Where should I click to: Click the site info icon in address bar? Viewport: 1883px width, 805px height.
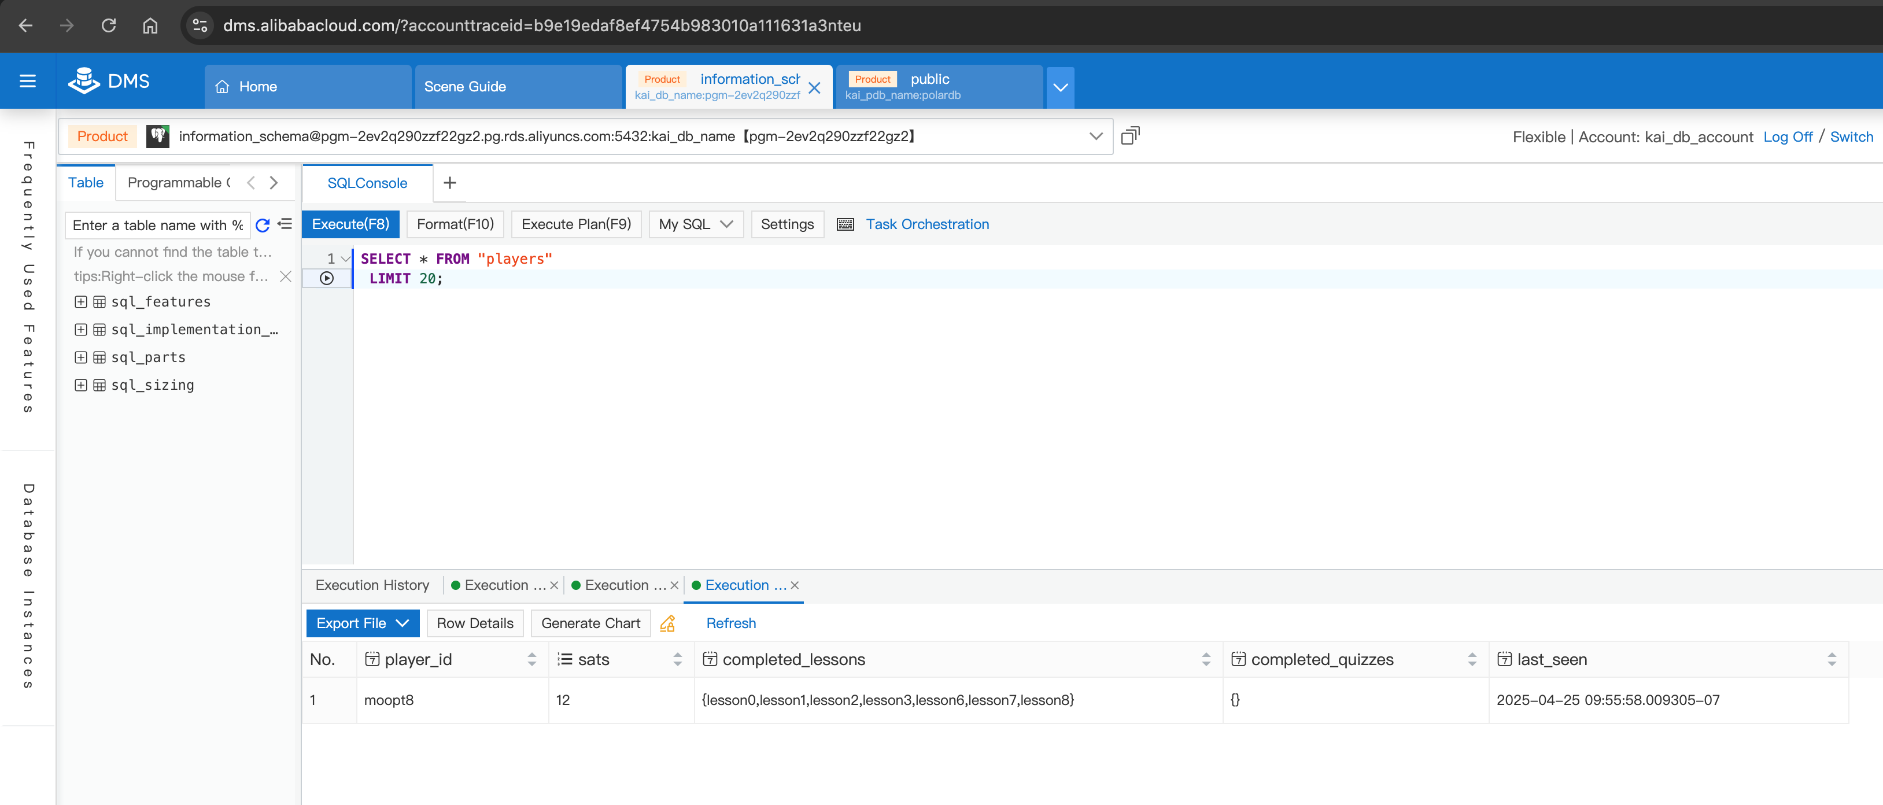pyautogui.click(x=200, y=25)
